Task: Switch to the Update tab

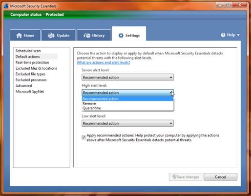Action: pos(59,35)
